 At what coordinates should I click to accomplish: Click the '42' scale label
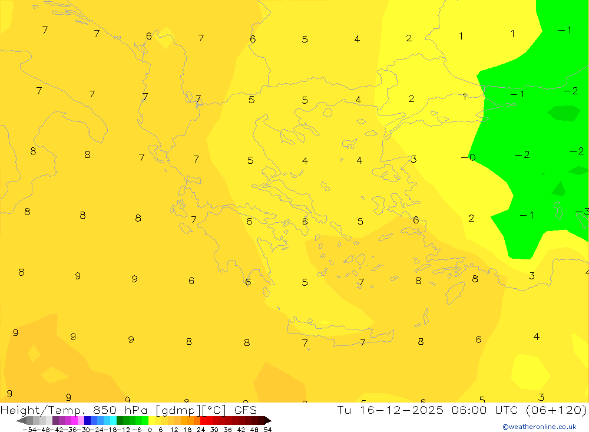241,430
